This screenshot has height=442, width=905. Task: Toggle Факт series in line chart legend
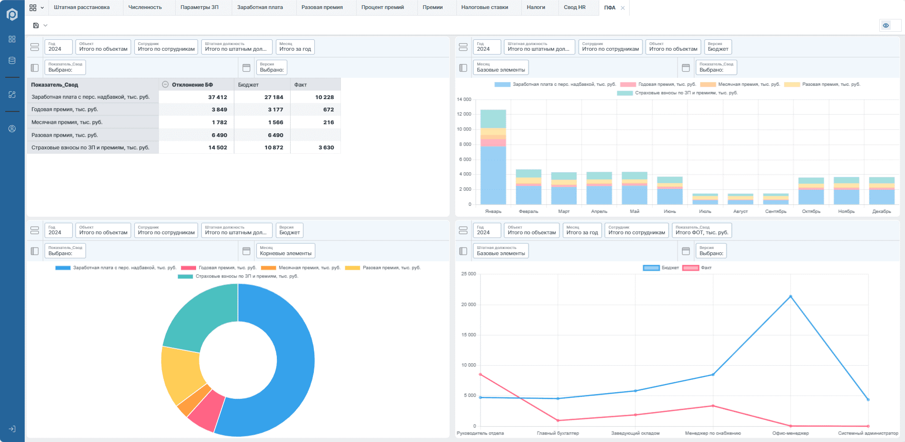pyautogui.click(x=697, y=268)
